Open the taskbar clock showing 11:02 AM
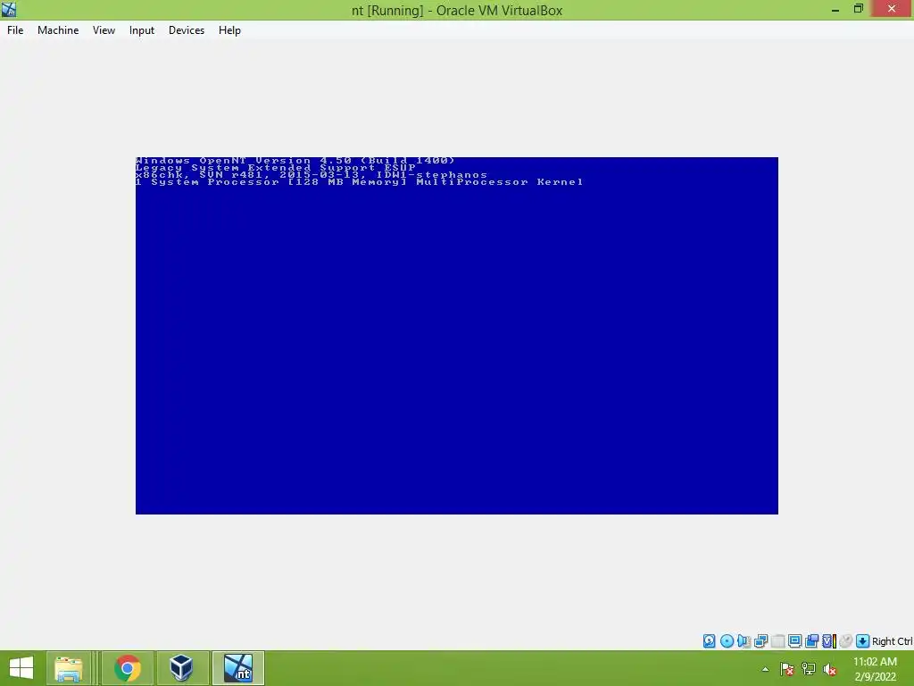914x686 pixels. click(x=875, y=669)
